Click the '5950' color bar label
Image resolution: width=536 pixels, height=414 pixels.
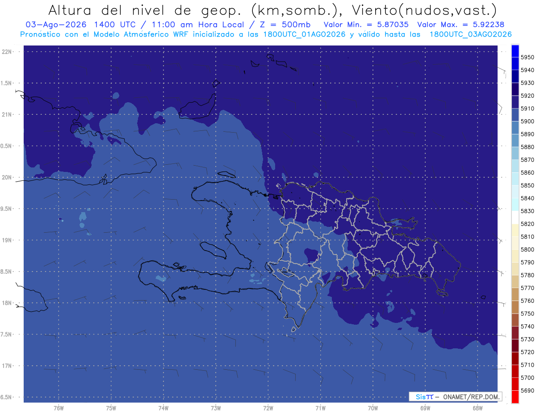click(527, 57)
